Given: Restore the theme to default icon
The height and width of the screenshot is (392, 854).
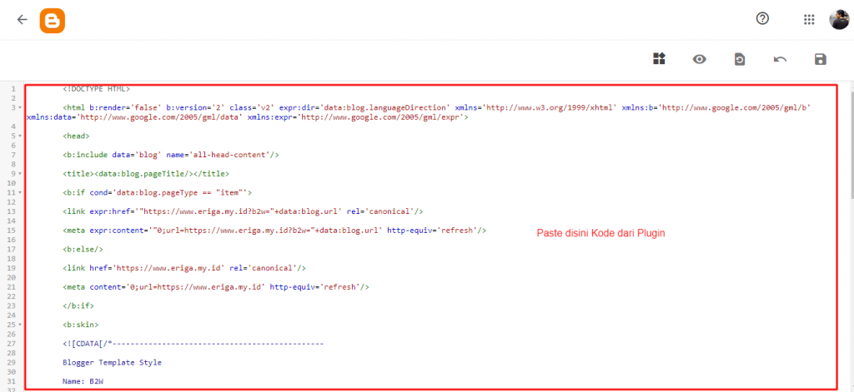Looking at the screenshot, I should coord(740,59).
